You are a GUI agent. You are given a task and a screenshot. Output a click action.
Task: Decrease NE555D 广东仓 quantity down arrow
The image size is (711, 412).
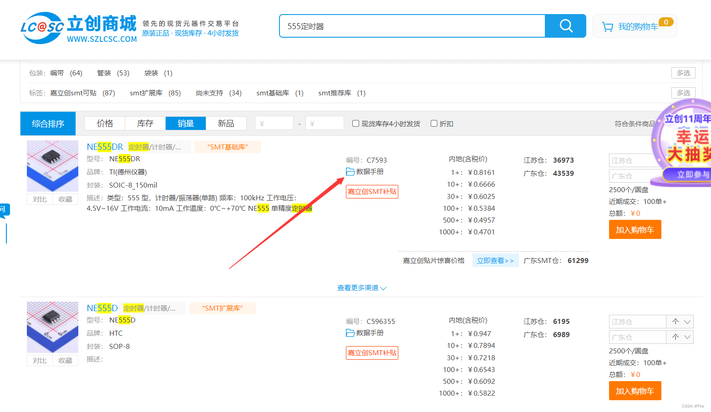point(687,337)
